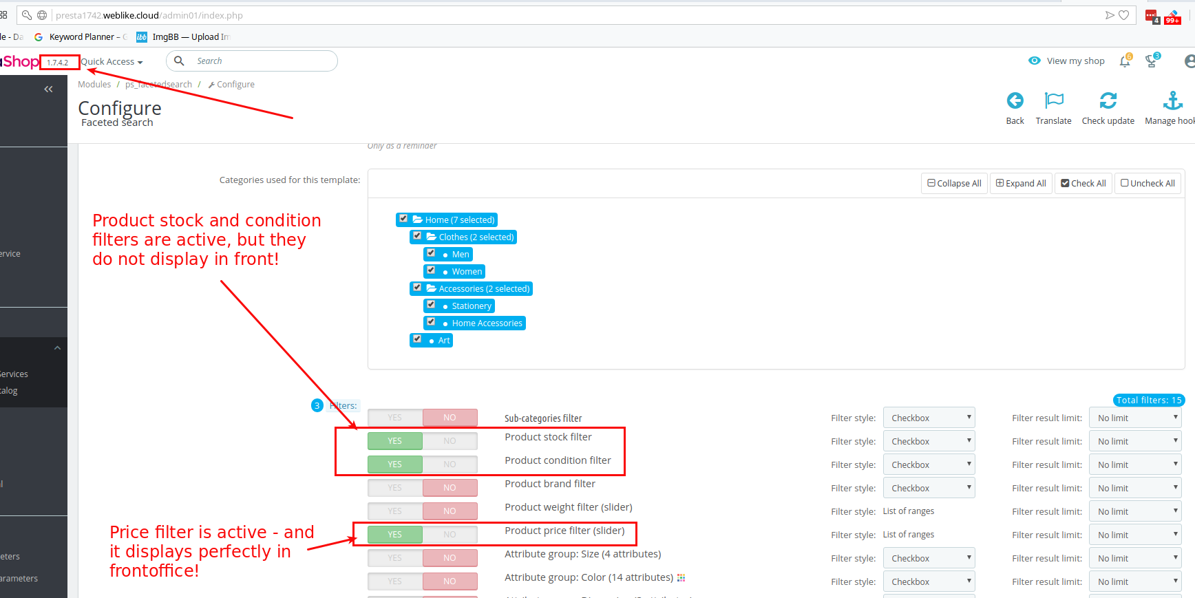This screenshot has width=1195, height=598.
Task: Toggle the Product brand filter switch
Action: (423, 488)
